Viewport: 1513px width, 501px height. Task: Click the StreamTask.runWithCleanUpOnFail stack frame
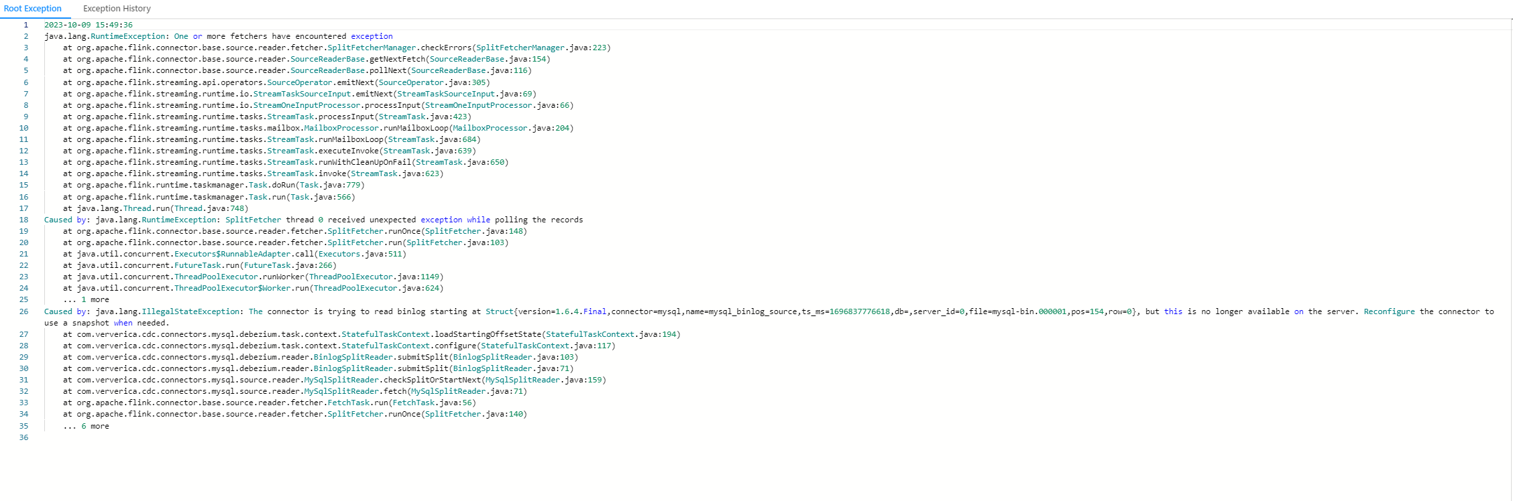[286, 162]
